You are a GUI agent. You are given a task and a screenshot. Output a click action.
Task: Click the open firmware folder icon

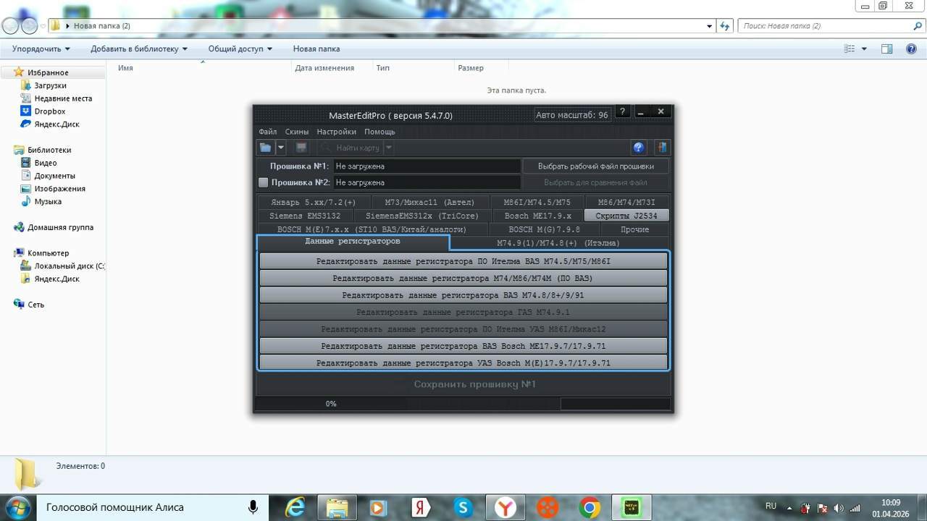coord(266,148)
